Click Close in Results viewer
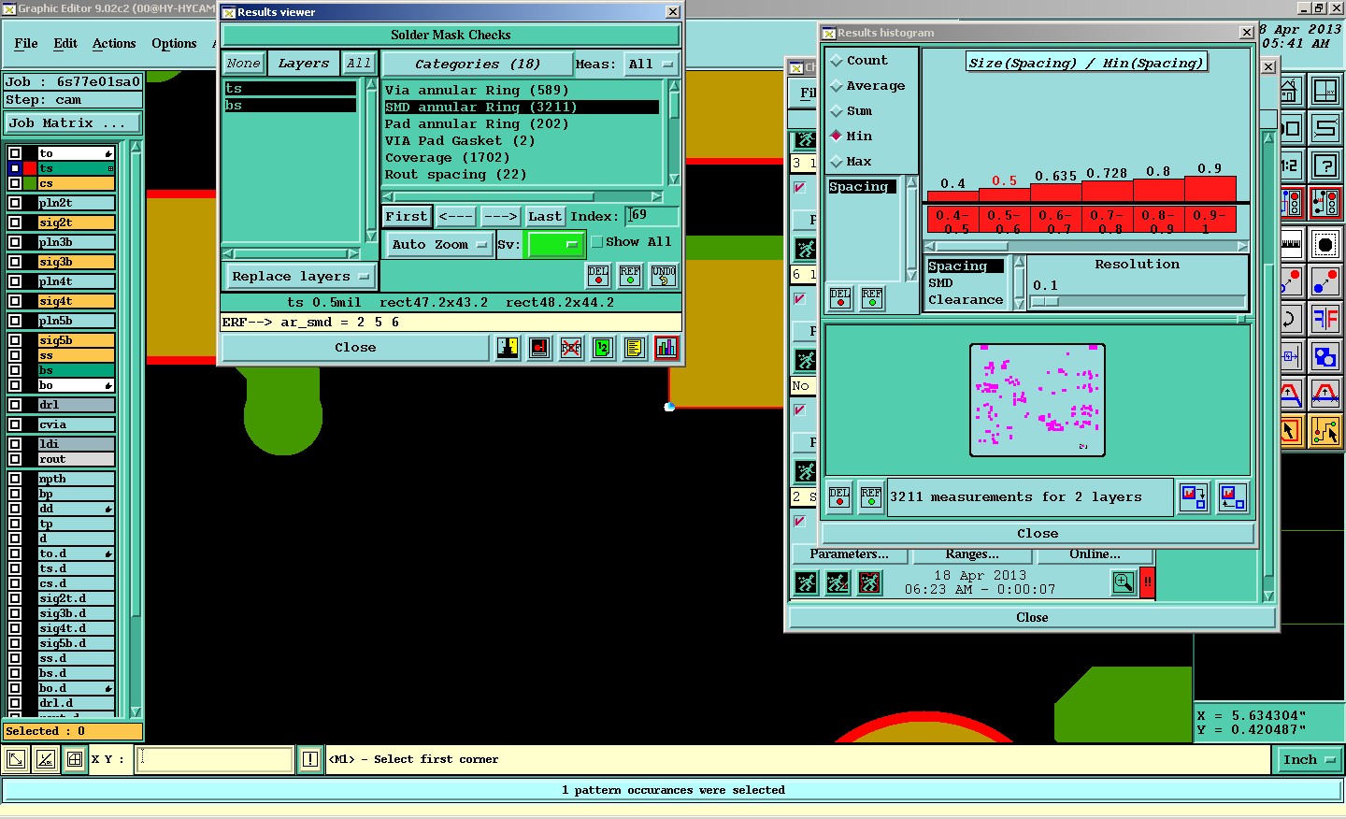The height and width of the screenshot is (819, 1346). click(x=355, y=348)
